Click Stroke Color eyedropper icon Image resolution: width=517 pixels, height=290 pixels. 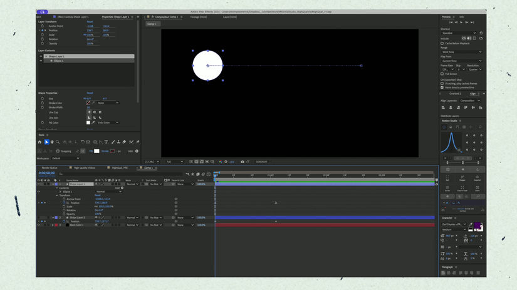click(93, 103)
